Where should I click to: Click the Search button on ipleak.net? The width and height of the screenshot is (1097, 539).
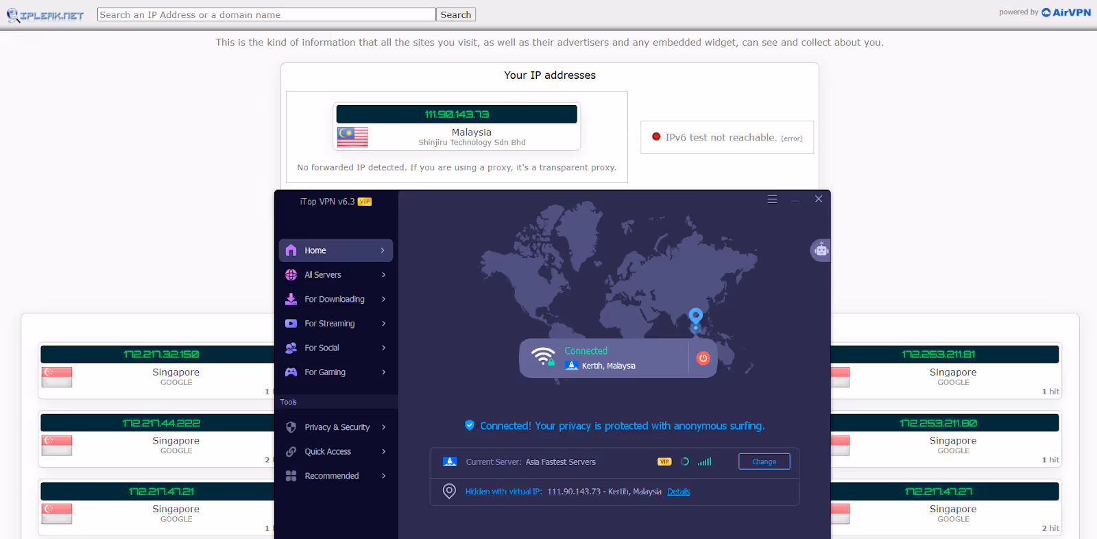point(456,14)
